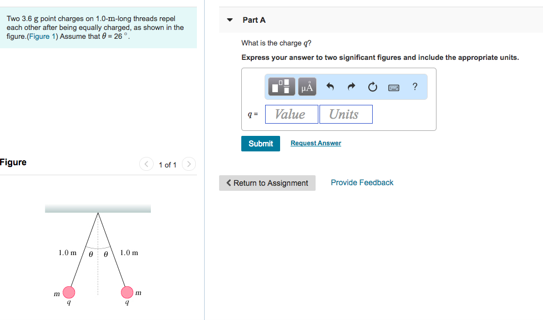Click the "1 of 1" figure counter
Image resolution: width=543 pixels, height=320 pixels.
coord(168,165)
